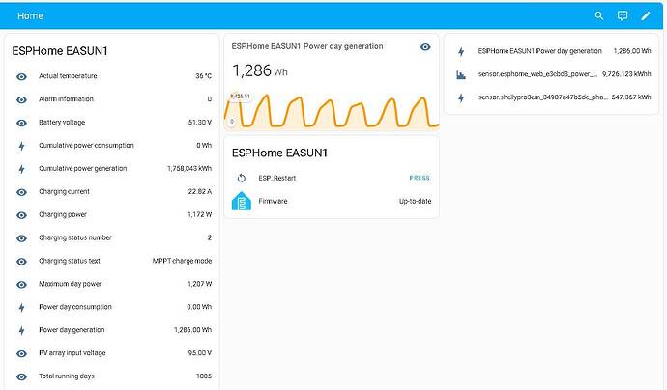Click the eye icon beside PV array input voltage

[21, 353]
